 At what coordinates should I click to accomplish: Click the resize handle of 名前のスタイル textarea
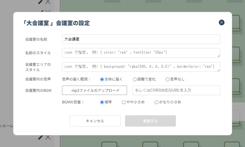click(x=219, y=56)
